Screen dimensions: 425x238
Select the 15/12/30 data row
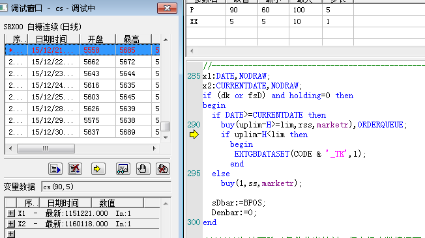point(82,132)
